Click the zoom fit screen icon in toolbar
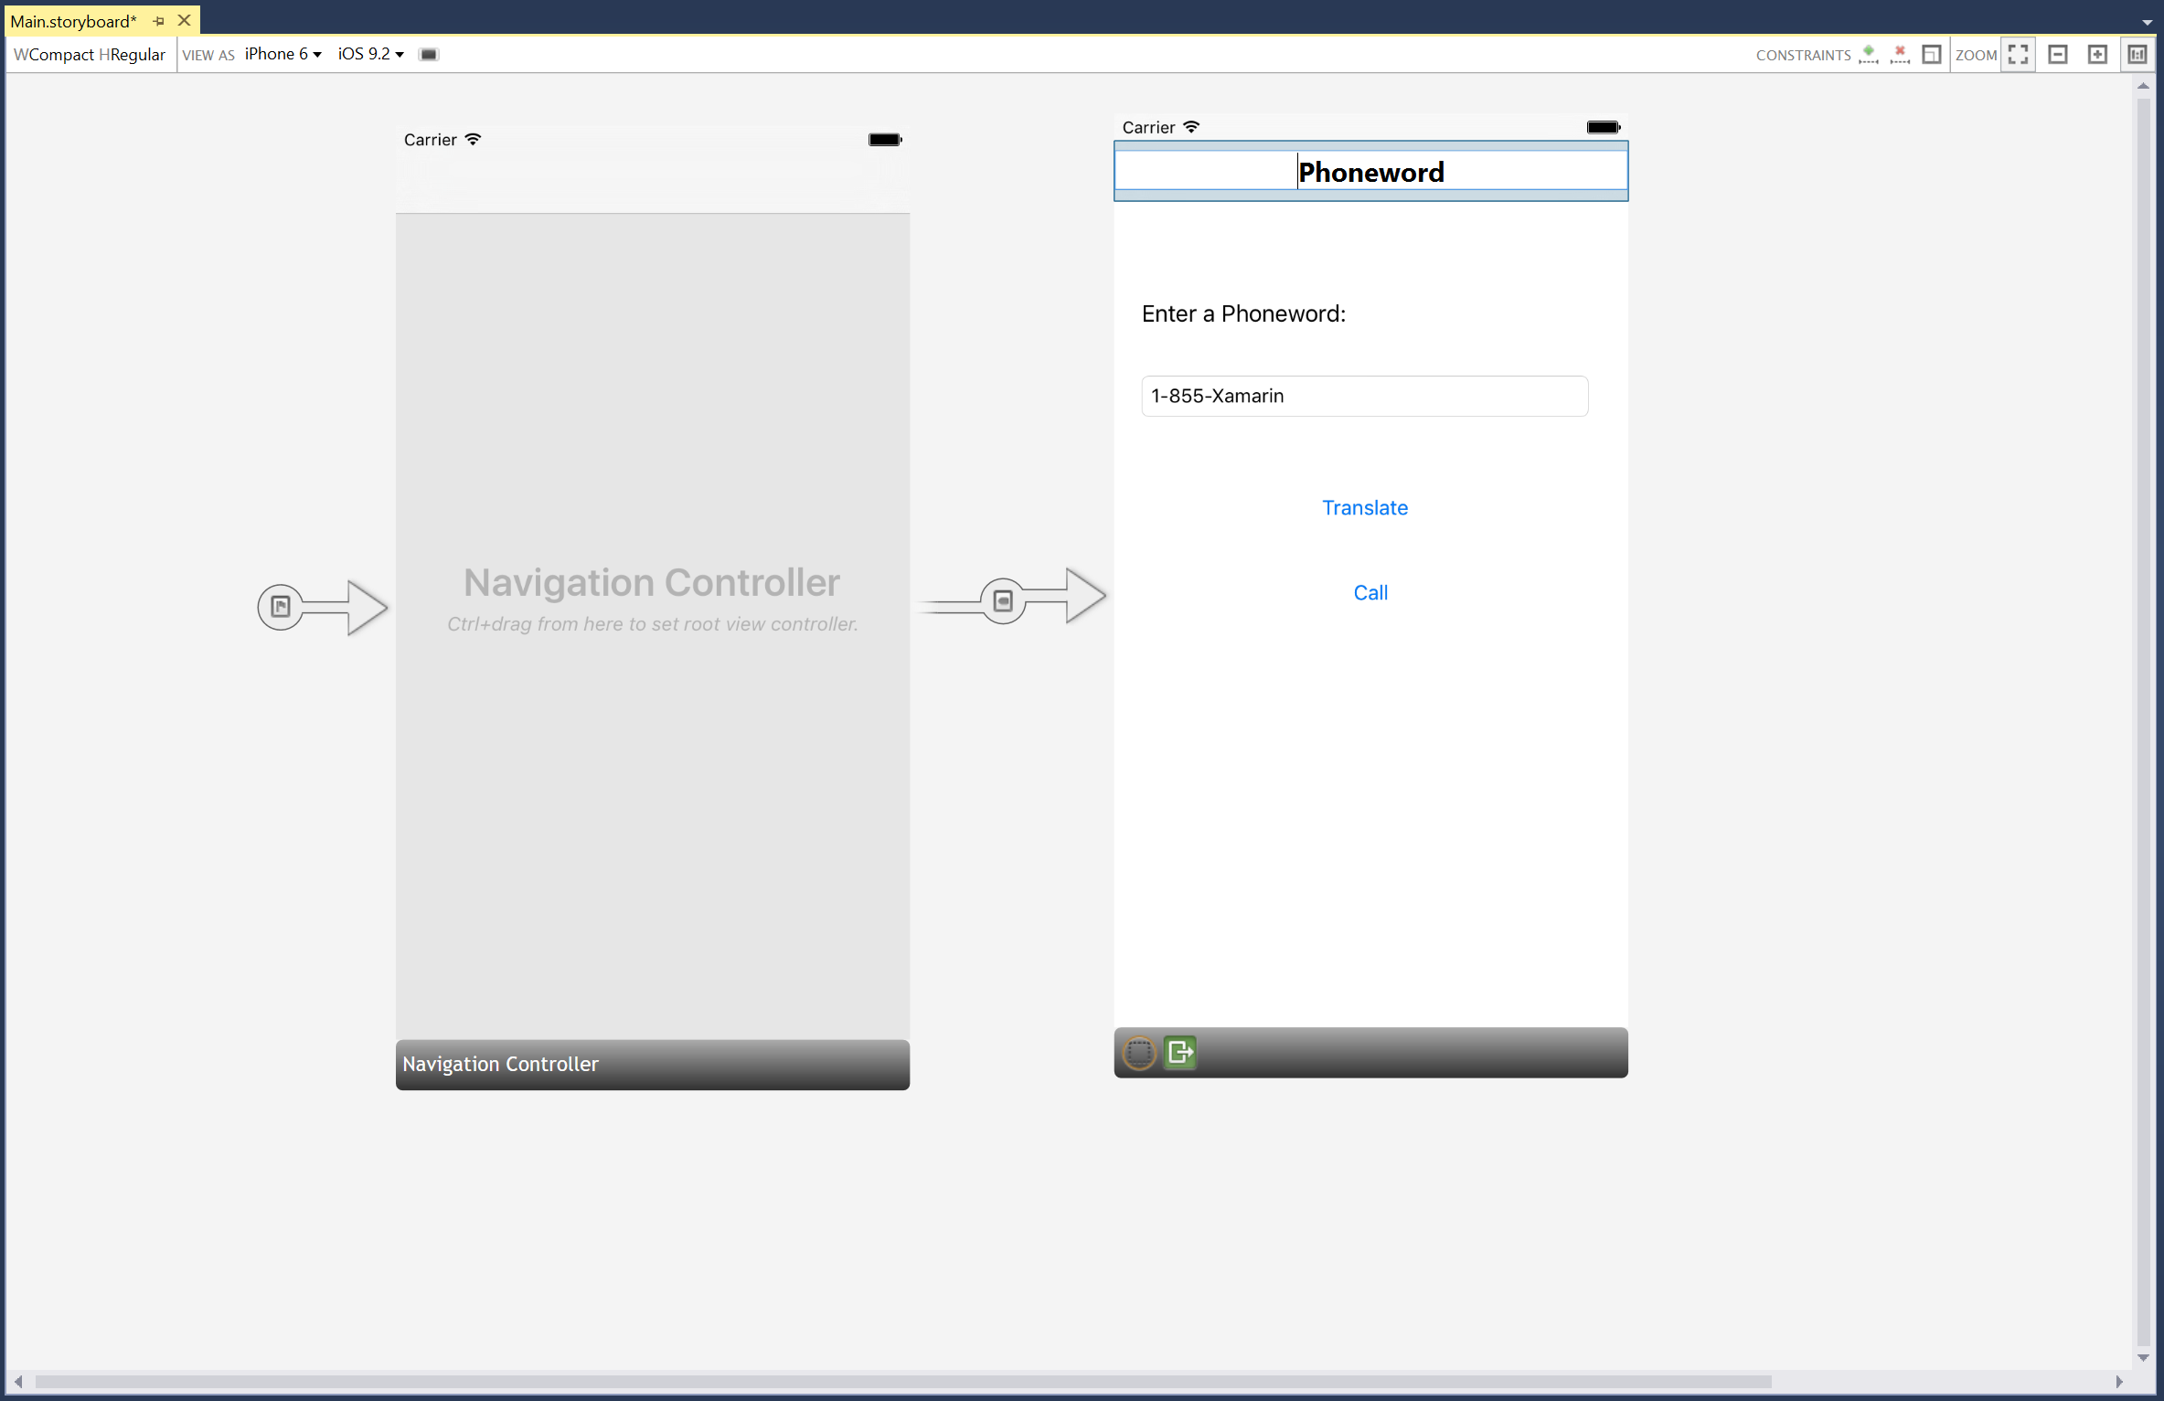 (x=2019, y=54)
